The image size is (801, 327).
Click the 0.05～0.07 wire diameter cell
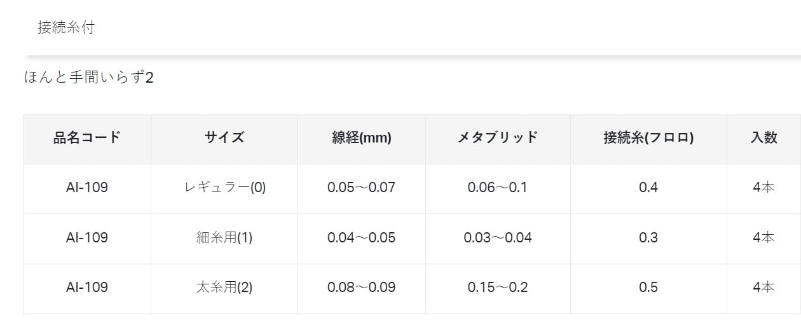[x=361, y=188]
